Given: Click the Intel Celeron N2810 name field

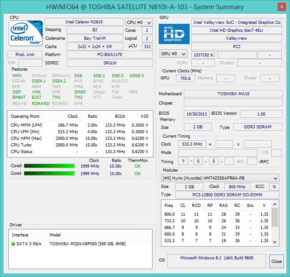Looking at the screenshot, I should [x=84, y=22].
